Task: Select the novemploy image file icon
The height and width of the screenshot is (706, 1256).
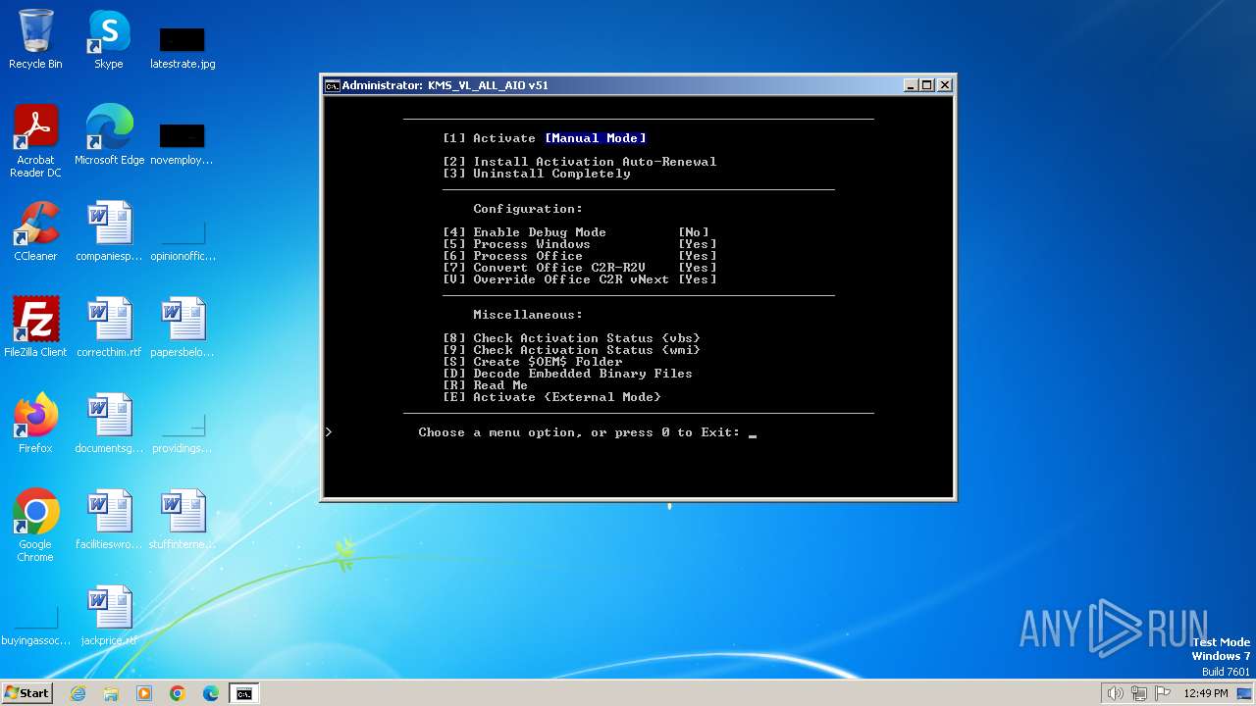Action: (x=182, y=143)
